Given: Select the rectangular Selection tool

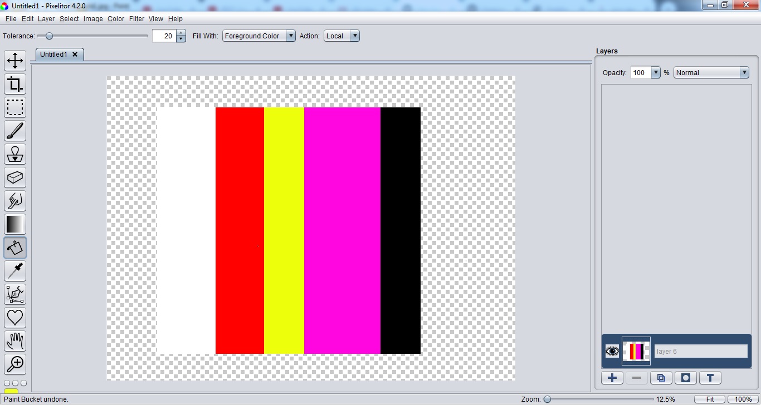Looking at the screenshot, I should pos(15,107).
